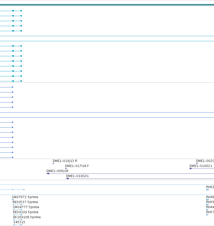This screenshot has height=226, width=214.
Task: Select the RH48 EST label
Action: [210, 197]
